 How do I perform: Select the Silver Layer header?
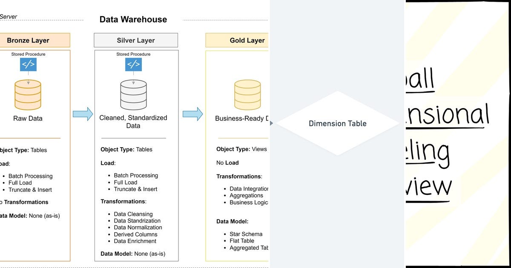pos(135,40)
